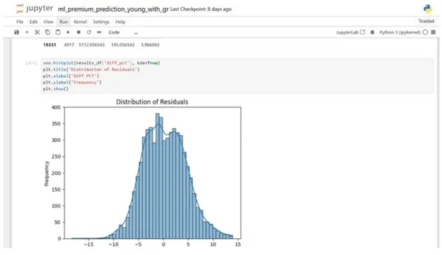Restart kernel and run all cells
This screenshot has height=255, width=442.
99,33
